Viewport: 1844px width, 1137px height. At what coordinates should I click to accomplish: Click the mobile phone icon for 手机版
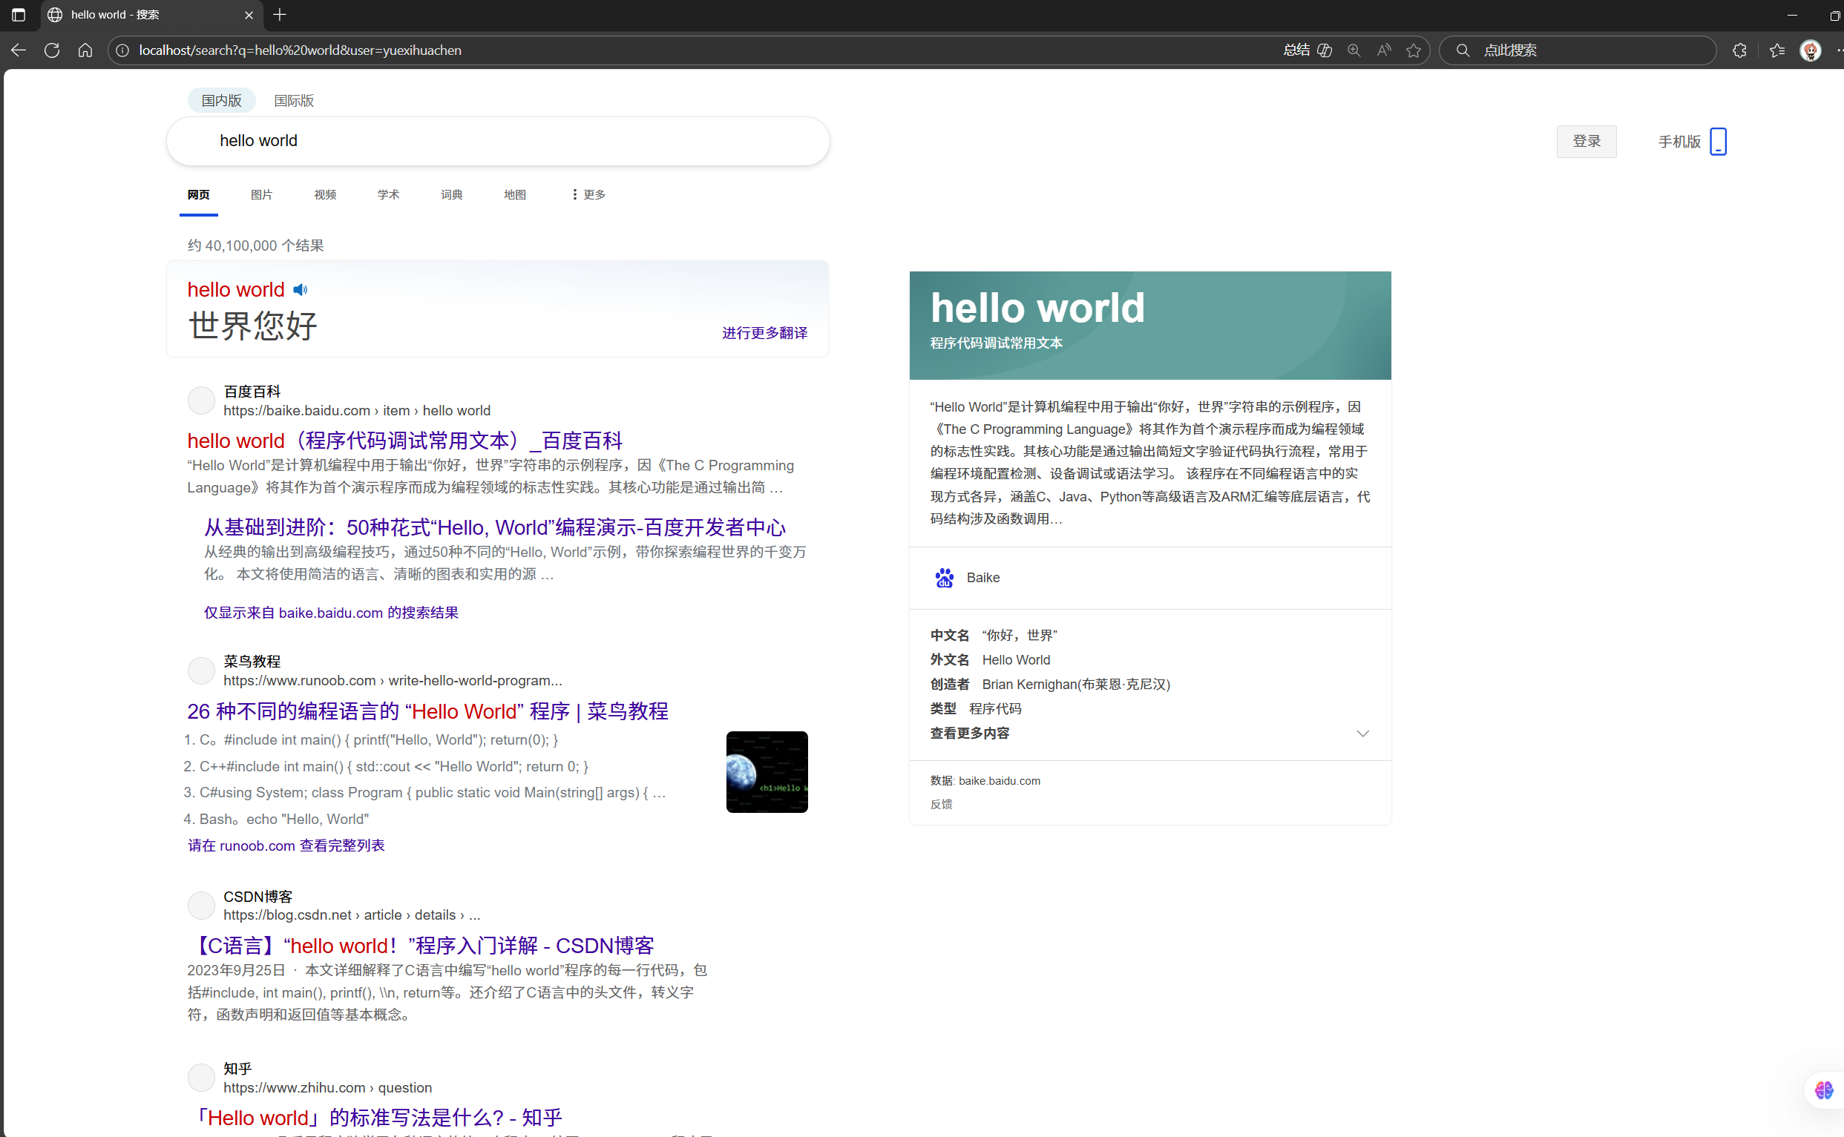[x=1719, y=142]
